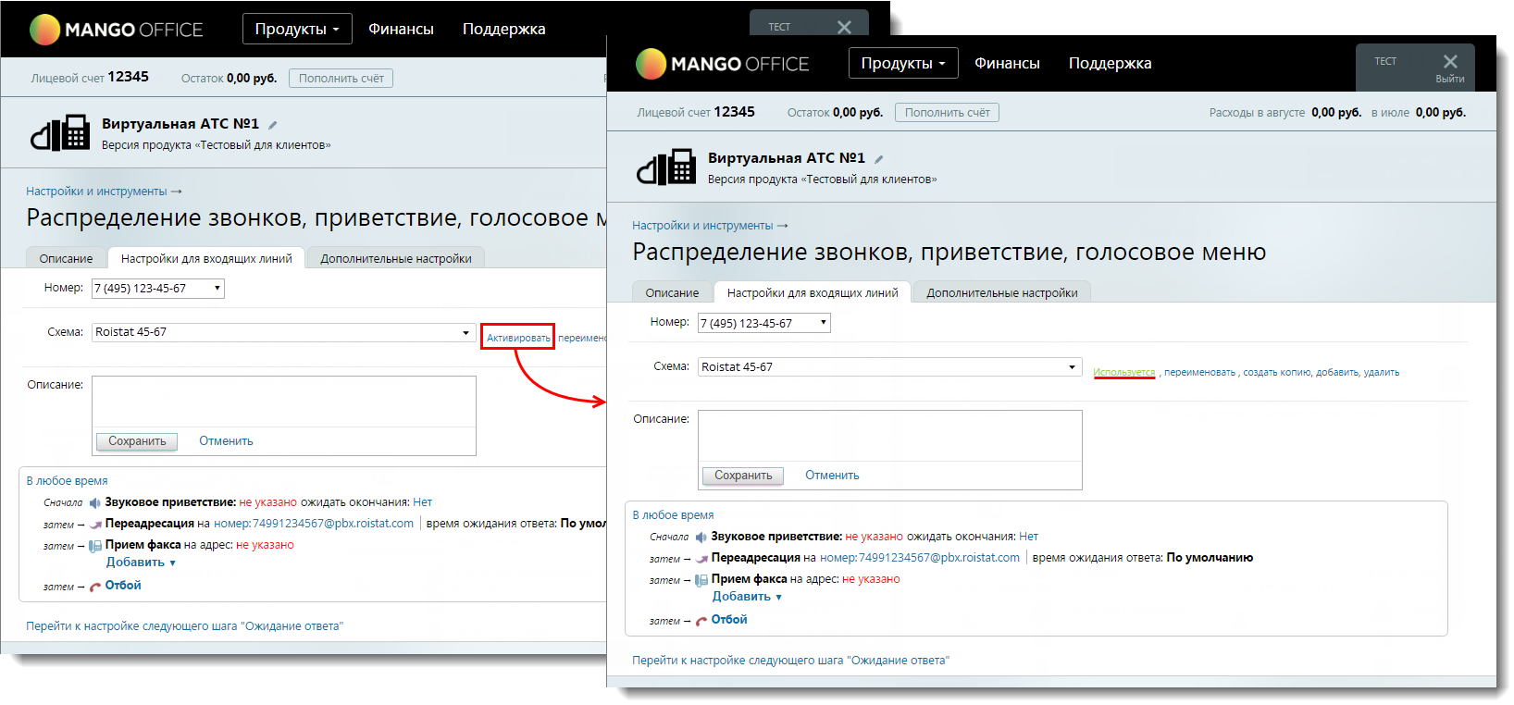Open Настройки и инструменты breadcrumb, back window
Screen dimensions: 1514x705
(96, 192)
